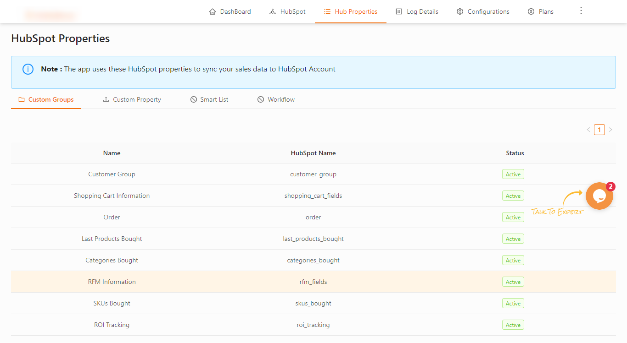Click the Status column header
This screenshot has width=627, height=343.
515,153
